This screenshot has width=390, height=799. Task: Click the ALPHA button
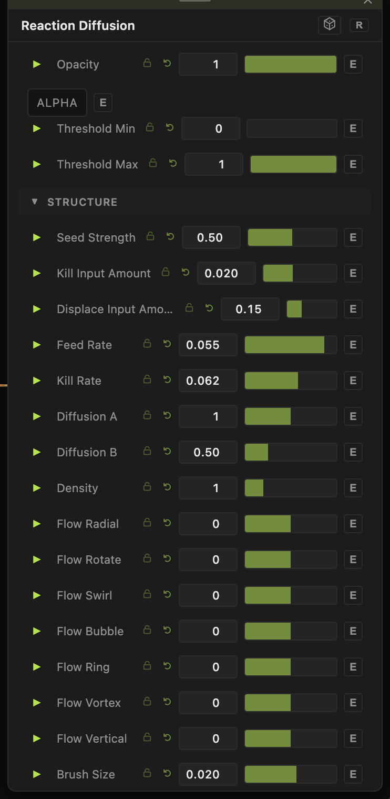coord(57,103)
